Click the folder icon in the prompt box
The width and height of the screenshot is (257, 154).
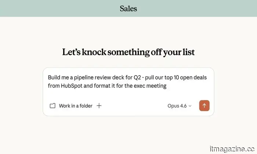pos(53,106)
